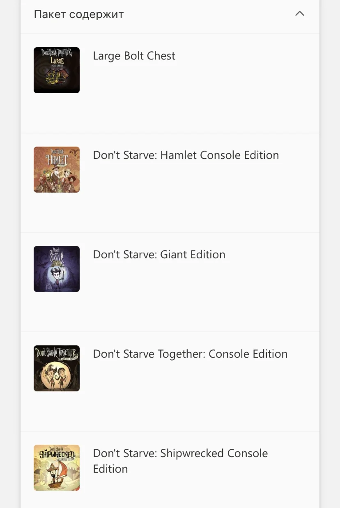
Task: Select the "Don't Starve: Giant Edition" title
Action: point(159,255)
